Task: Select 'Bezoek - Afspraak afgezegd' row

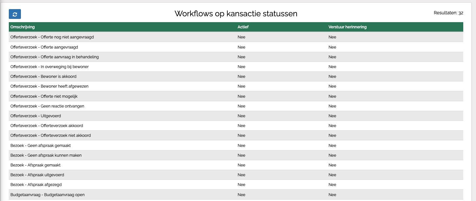Action: (36, 185)
